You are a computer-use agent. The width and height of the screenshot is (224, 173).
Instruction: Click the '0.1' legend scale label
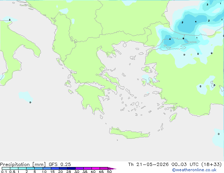click(x=4, y=172)
